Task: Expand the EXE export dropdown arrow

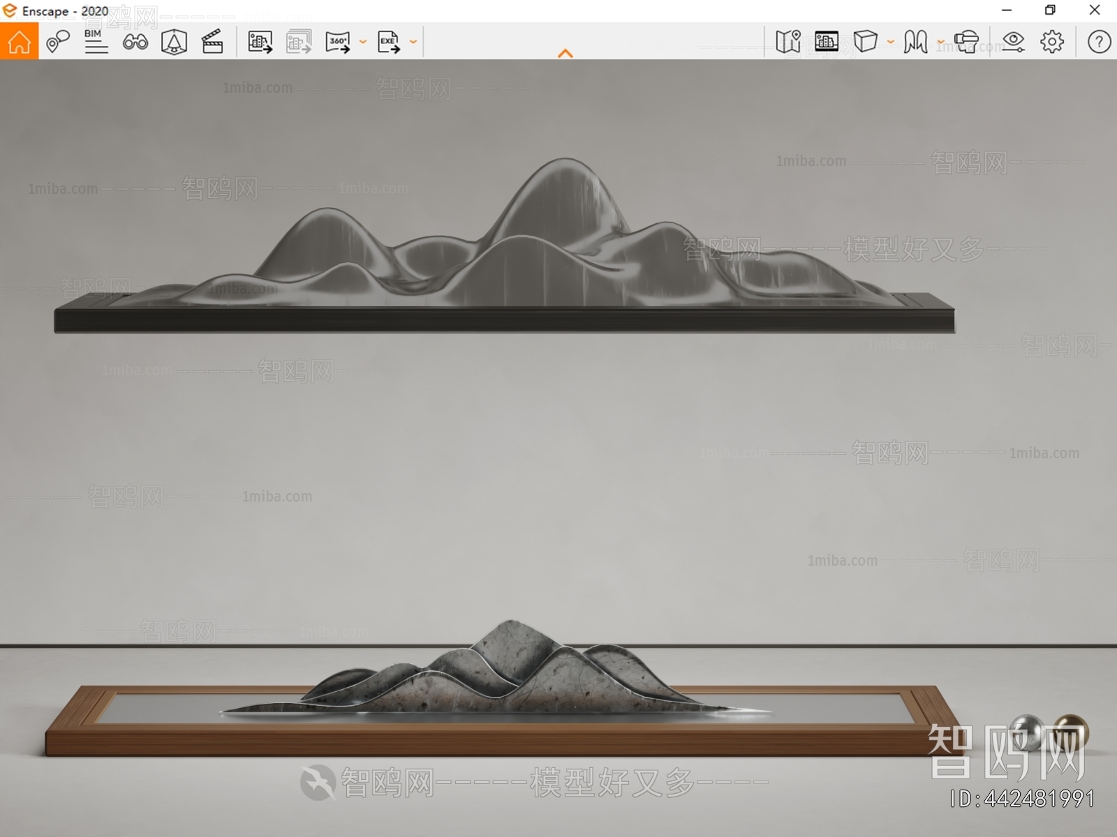Action: coord(413,42)
